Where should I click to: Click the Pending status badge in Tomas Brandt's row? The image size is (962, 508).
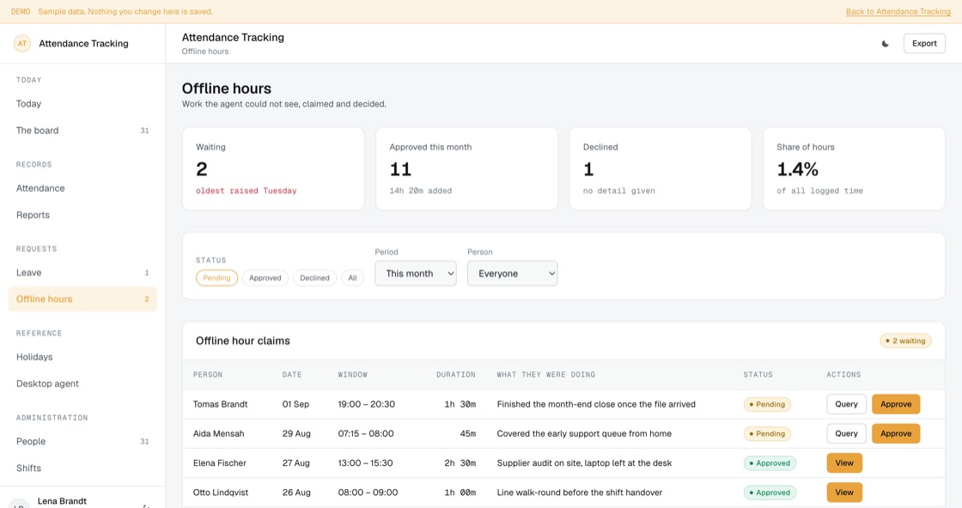767,404
